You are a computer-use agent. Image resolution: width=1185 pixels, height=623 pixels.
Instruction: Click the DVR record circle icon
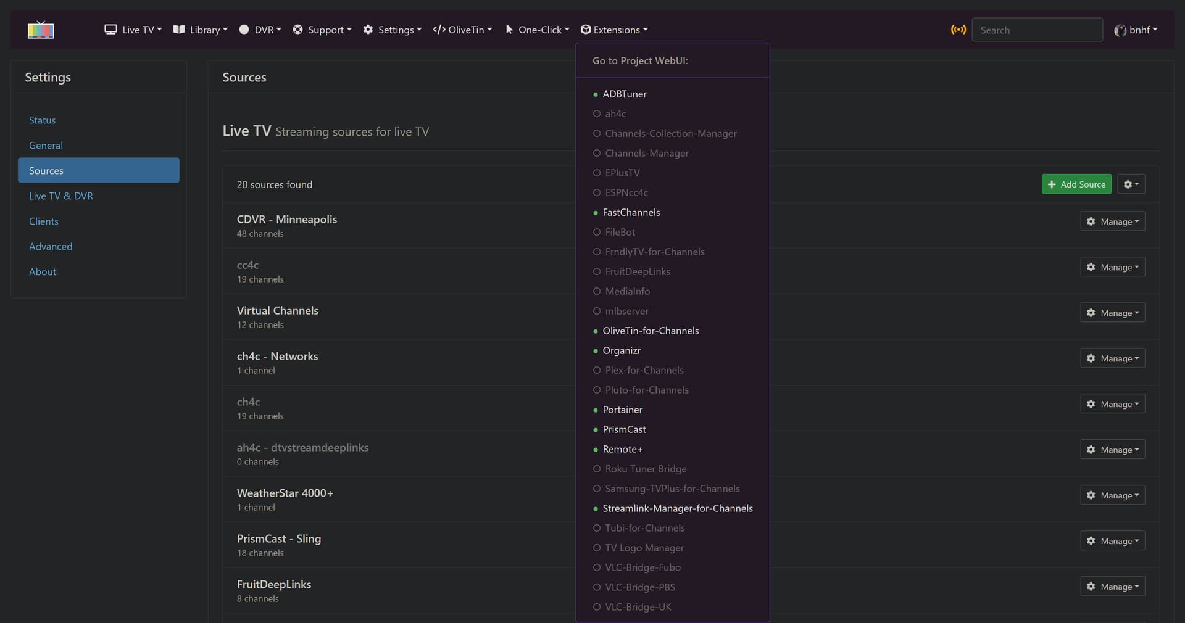pos(244,30)
